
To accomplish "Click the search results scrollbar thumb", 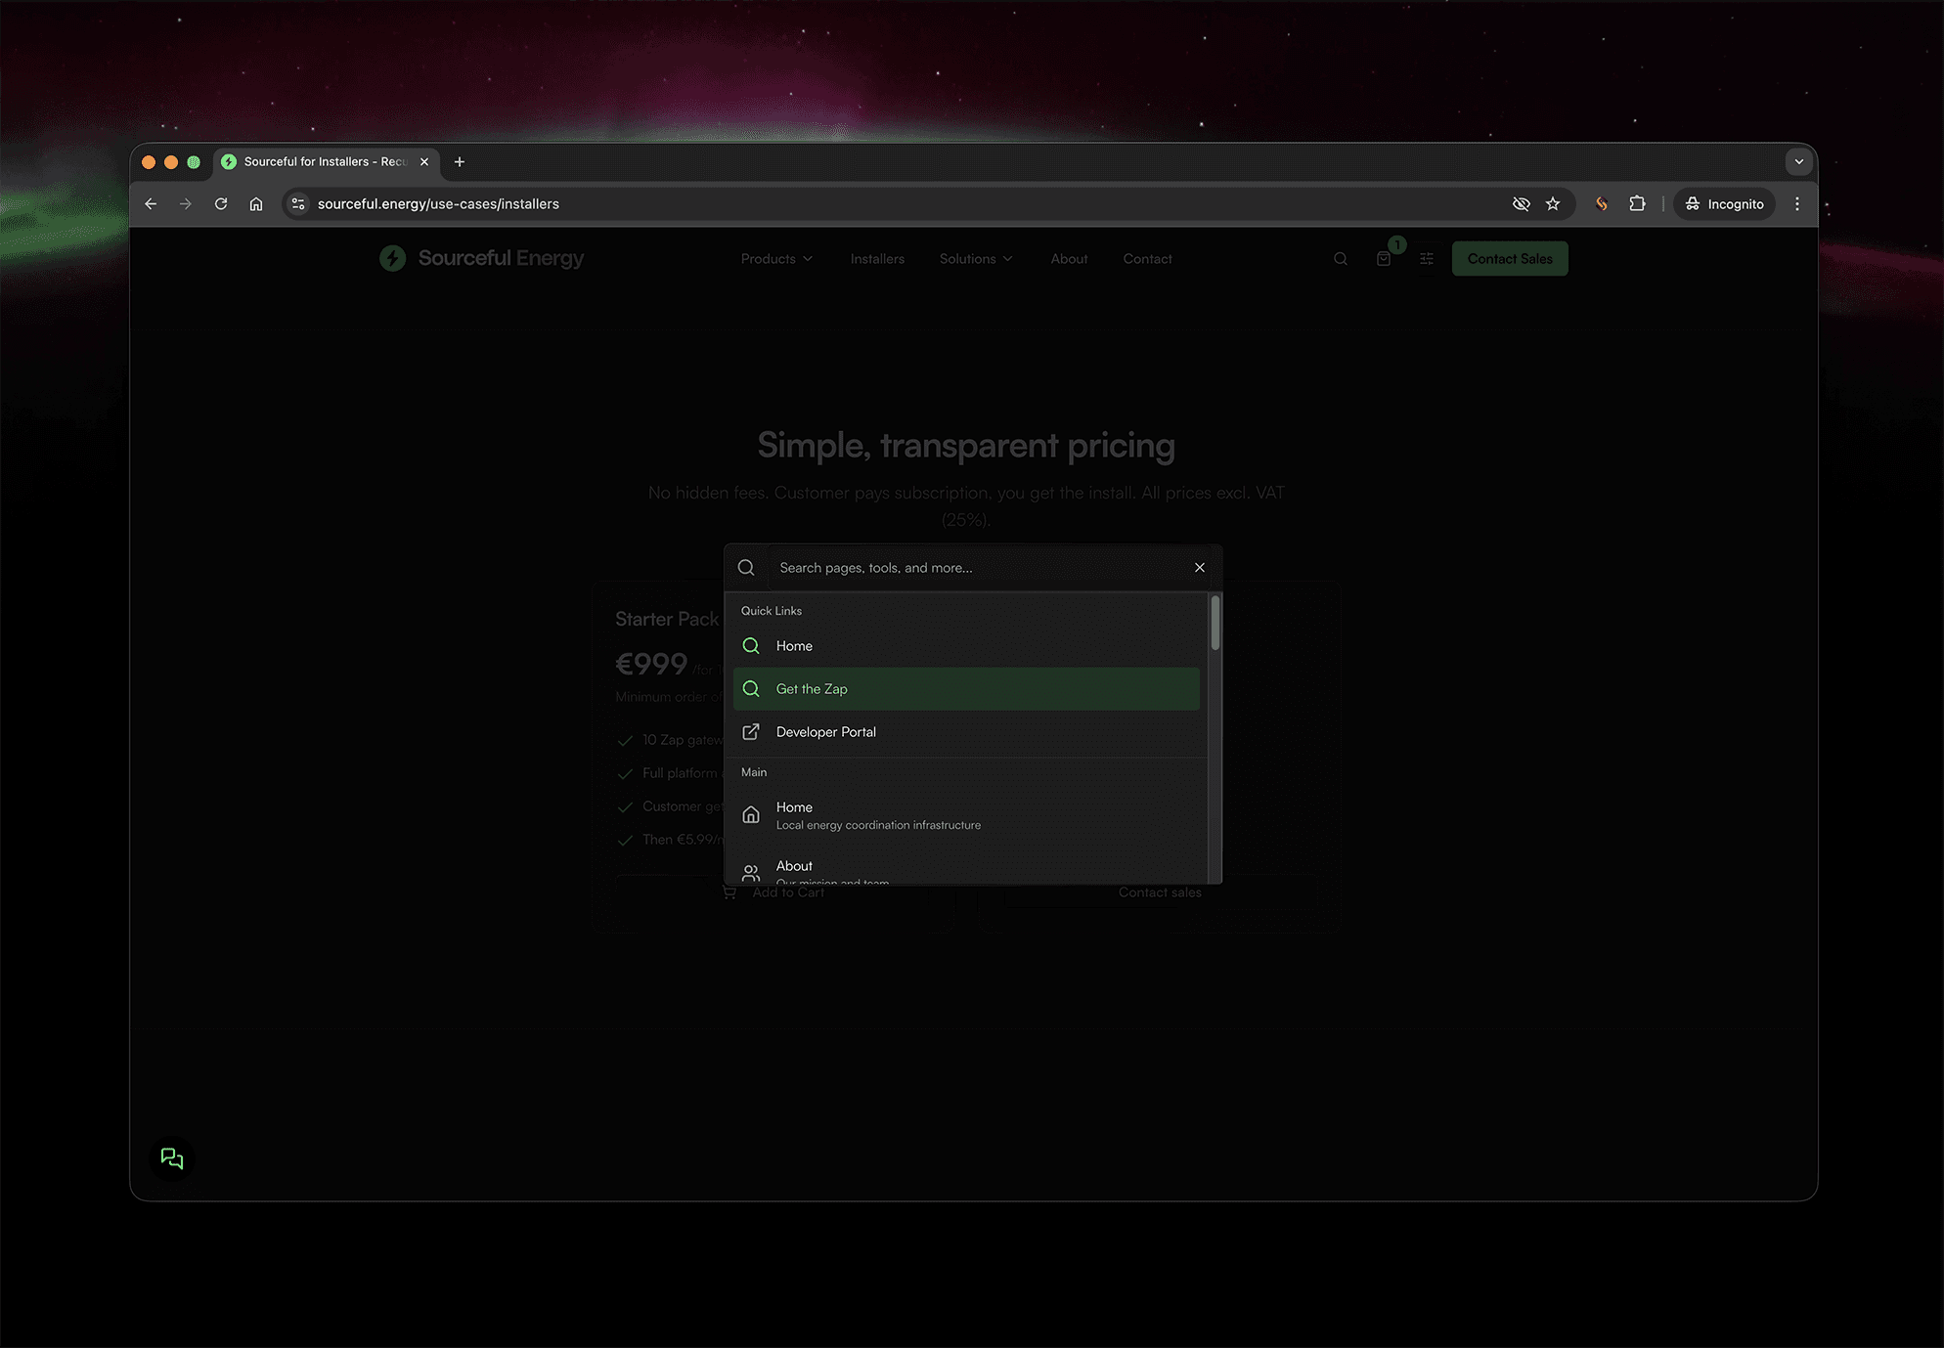I will point(1215,623).
